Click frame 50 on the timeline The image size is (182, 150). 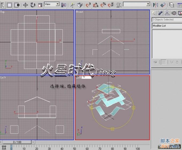click(x=74, y=148)
